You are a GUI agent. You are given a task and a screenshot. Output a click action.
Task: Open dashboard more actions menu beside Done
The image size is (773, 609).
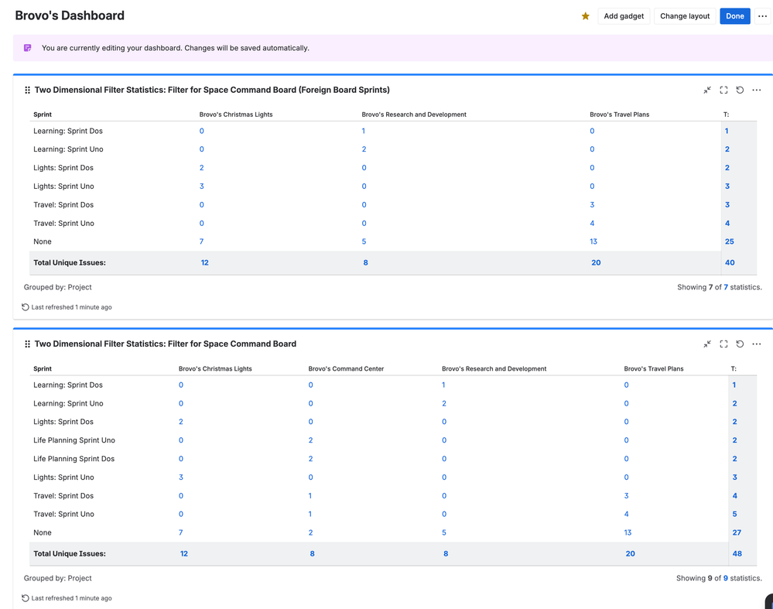click(762, 16)
